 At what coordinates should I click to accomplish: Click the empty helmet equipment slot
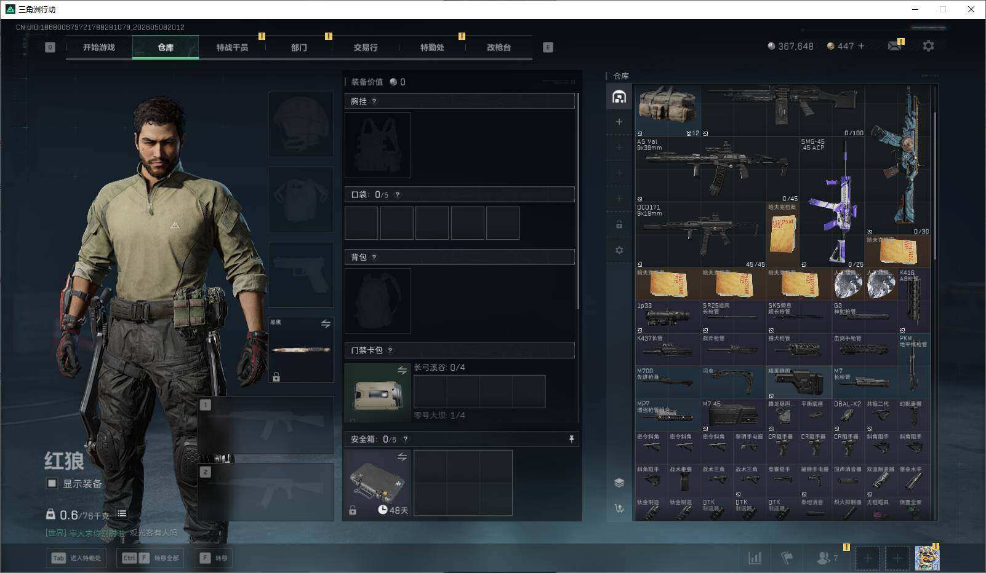tap(301, 124)
